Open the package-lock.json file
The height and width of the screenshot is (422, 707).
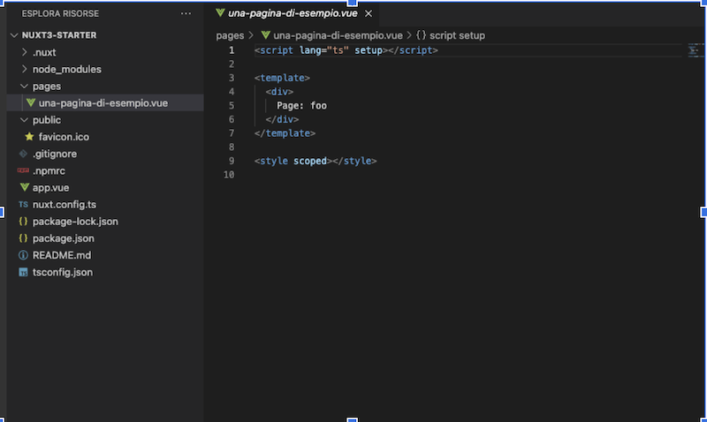75,222
